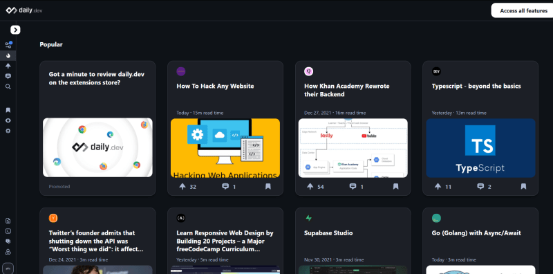Click the daily.dev browsers promo thumbnail

[x=97, y=147]
